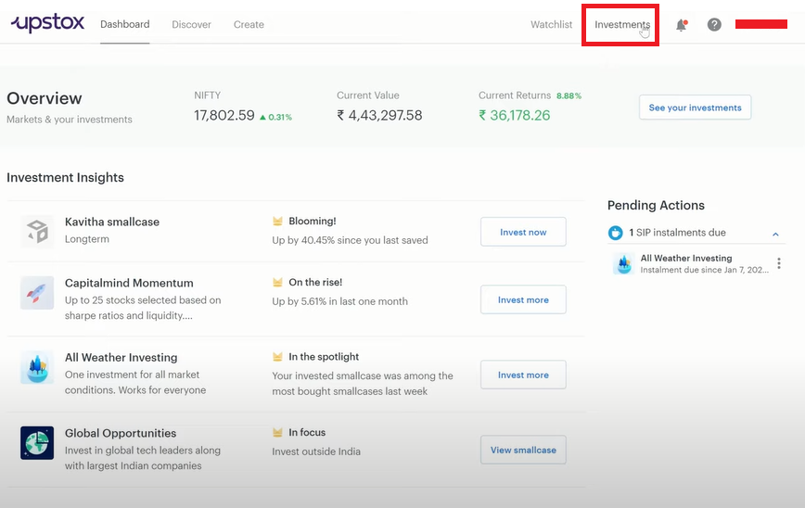Click the Upstox logo

coord(48,24)
